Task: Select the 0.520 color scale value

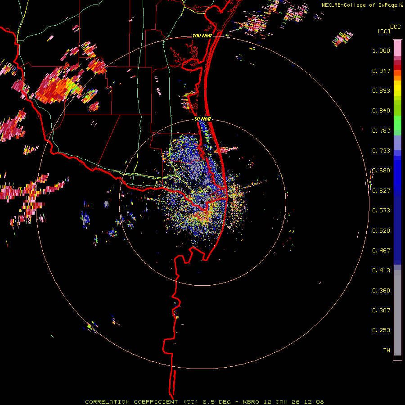Action: coord(381,231)
